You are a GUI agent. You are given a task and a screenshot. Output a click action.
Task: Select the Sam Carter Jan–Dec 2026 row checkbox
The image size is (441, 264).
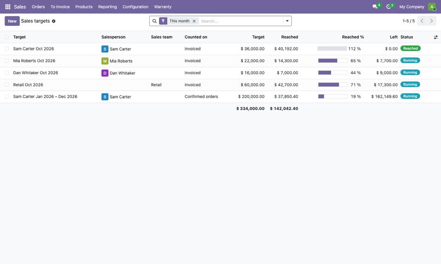7,97
